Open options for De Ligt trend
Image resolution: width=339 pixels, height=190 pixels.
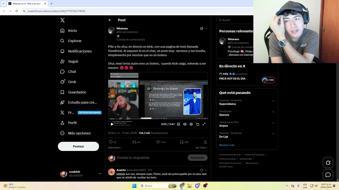(x=273, y=134)
